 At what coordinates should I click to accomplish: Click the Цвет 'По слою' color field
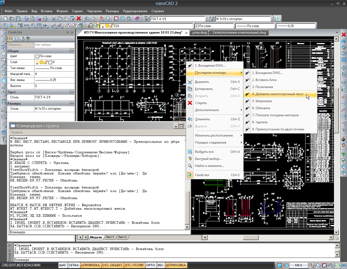(x=54, y=56)
